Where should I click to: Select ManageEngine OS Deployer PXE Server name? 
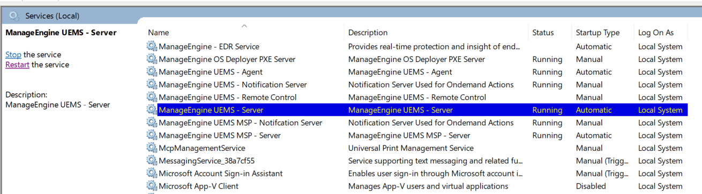coord(227,59)
